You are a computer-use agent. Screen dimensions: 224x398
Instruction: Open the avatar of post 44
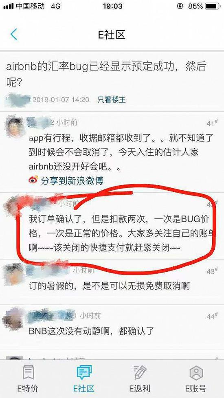[x=13, y=319]
